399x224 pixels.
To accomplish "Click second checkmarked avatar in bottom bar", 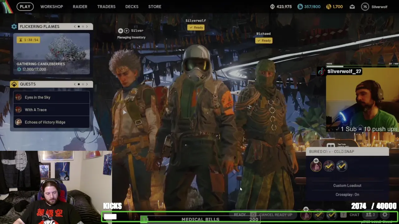I will [331, 215].
